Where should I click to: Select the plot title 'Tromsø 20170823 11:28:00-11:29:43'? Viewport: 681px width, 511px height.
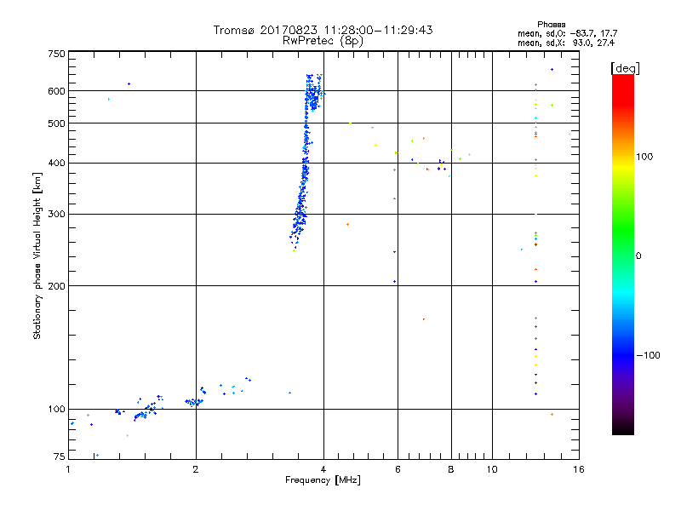click(323, 30)
